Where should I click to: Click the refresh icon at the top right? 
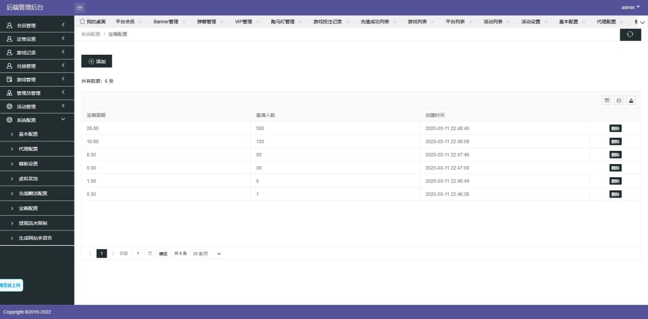[x=630, y=34]
